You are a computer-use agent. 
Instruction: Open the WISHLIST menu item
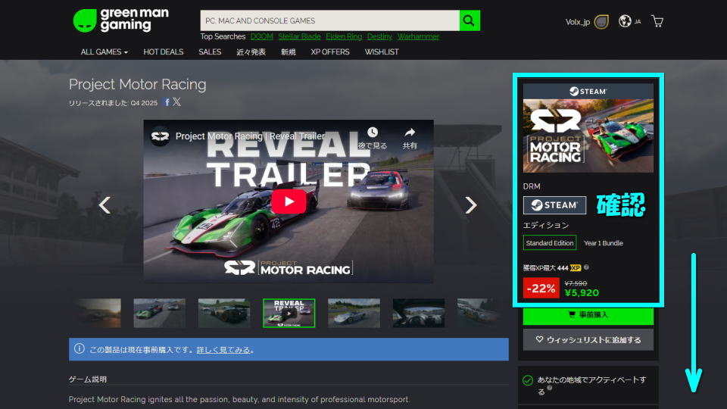[381, 52]
